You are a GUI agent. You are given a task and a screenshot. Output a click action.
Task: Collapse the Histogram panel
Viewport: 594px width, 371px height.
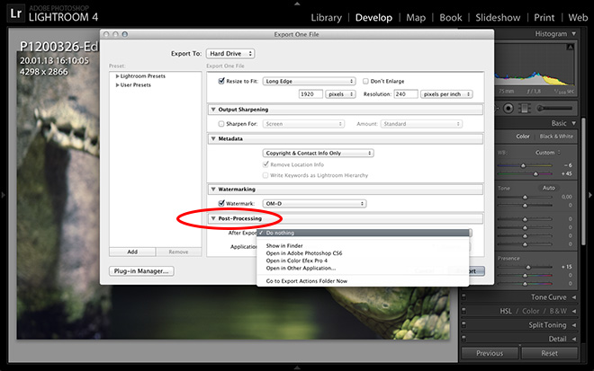point(573,33)
